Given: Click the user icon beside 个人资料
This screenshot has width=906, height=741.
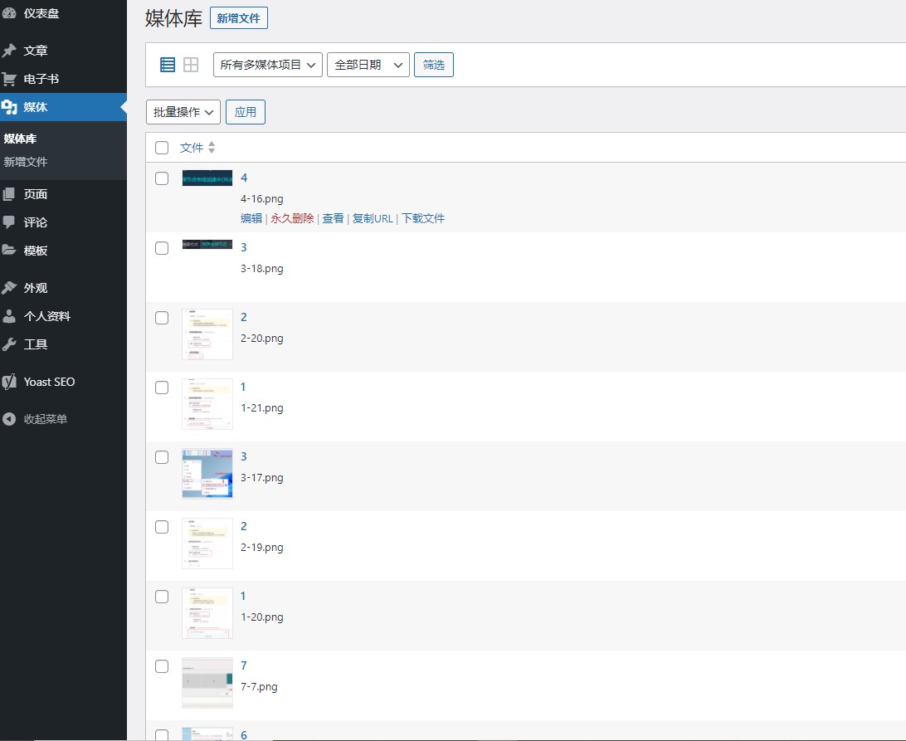Looking at the screenshot, I should [x=9, y=315].
